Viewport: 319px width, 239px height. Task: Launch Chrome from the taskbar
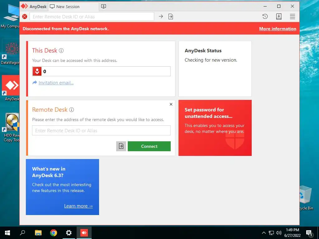(54, 233)
